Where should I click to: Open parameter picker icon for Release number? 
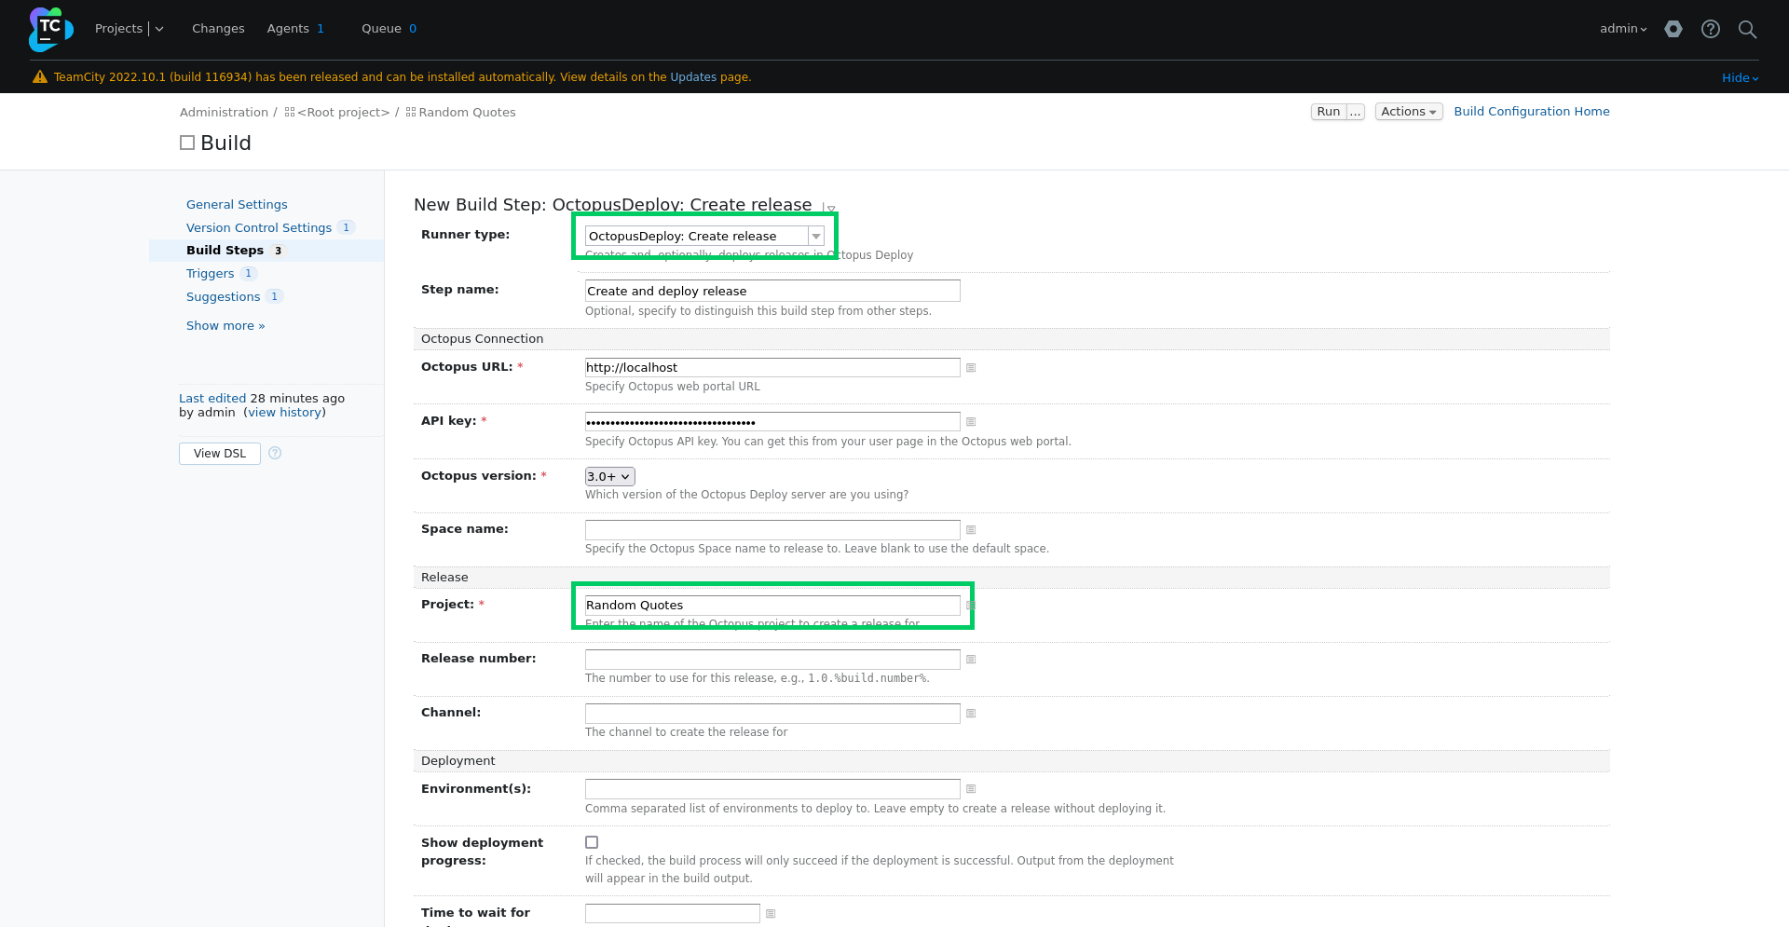(x=971, y=660)
